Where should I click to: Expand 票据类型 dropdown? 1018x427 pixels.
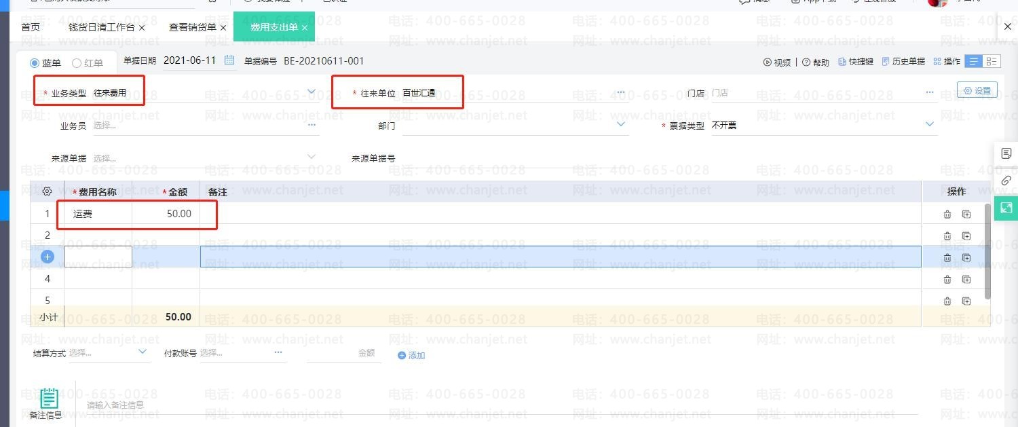point(929,124)
